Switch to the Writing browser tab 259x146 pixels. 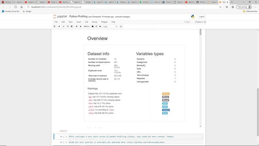pyautogui.click(x=6, y=2)
